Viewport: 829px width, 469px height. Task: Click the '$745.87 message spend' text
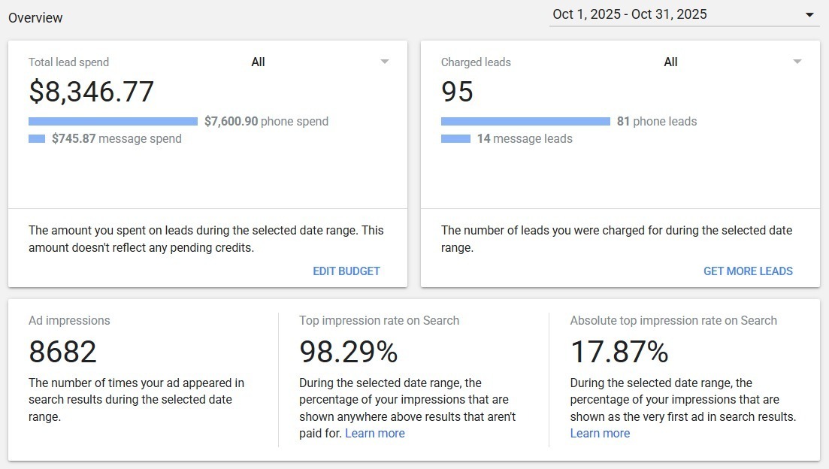116,138
